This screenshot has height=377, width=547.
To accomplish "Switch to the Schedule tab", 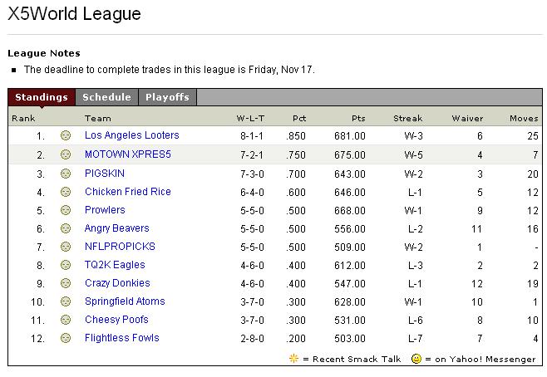I will (106, 97).
